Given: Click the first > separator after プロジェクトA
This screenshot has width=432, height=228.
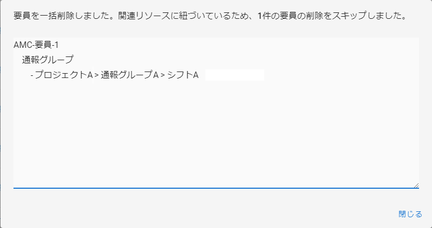Looking at the screenshot, I should point(97,75).
